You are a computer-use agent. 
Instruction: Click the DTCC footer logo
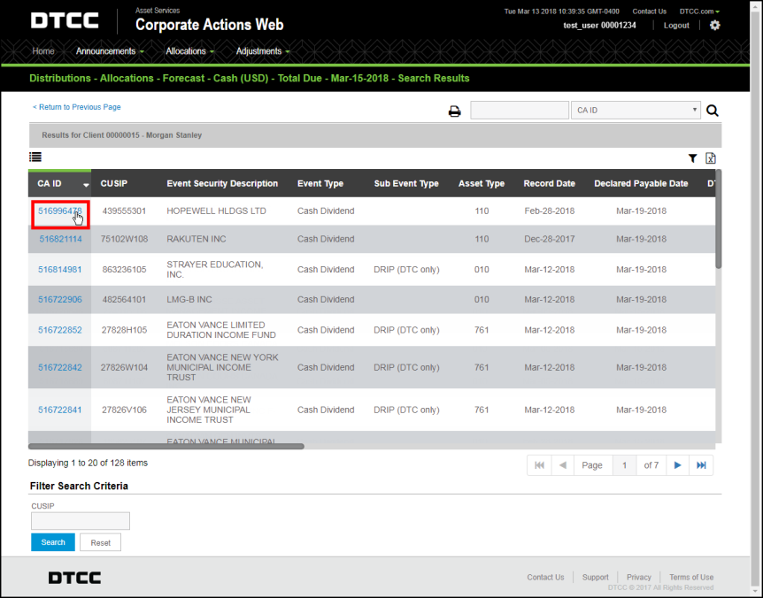[x=74, y=578]
